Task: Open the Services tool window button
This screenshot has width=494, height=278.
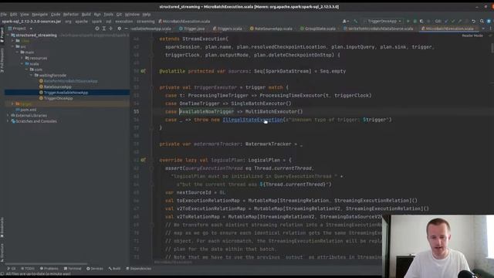Action: (x=94, y=269)
